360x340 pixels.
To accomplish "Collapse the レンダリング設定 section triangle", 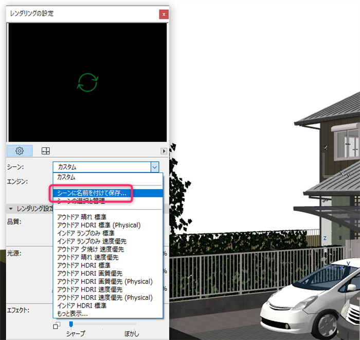I will click(11, 209).
